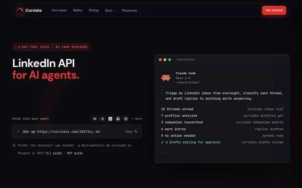
Task: Click 'curviate inbox list' command
Action: (265, 109)
